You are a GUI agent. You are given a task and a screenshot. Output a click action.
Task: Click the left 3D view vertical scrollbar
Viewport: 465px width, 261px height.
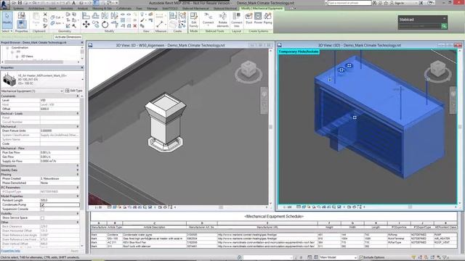pos(270,127)
